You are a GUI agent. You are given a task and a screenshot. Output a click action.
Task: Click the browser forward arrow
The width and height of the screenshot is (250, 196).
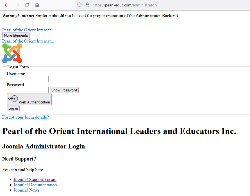[17, 5]
